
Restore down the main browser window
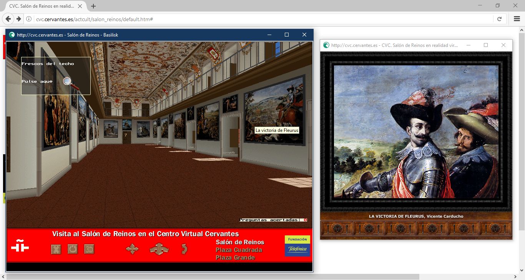coord(498,5)
